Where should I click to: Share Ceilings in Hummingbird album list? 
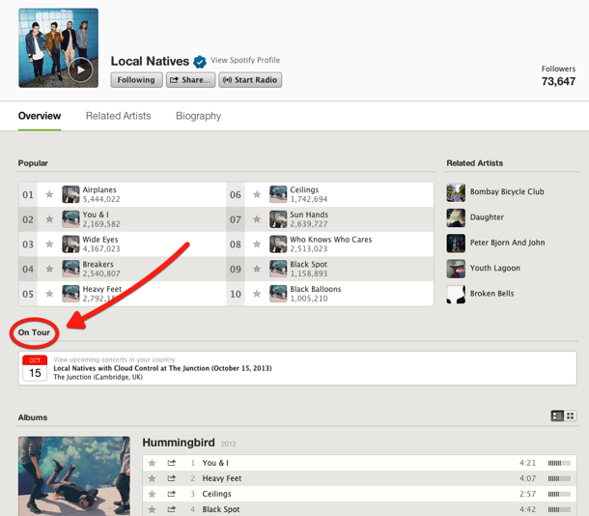click(x=171, y=494)
